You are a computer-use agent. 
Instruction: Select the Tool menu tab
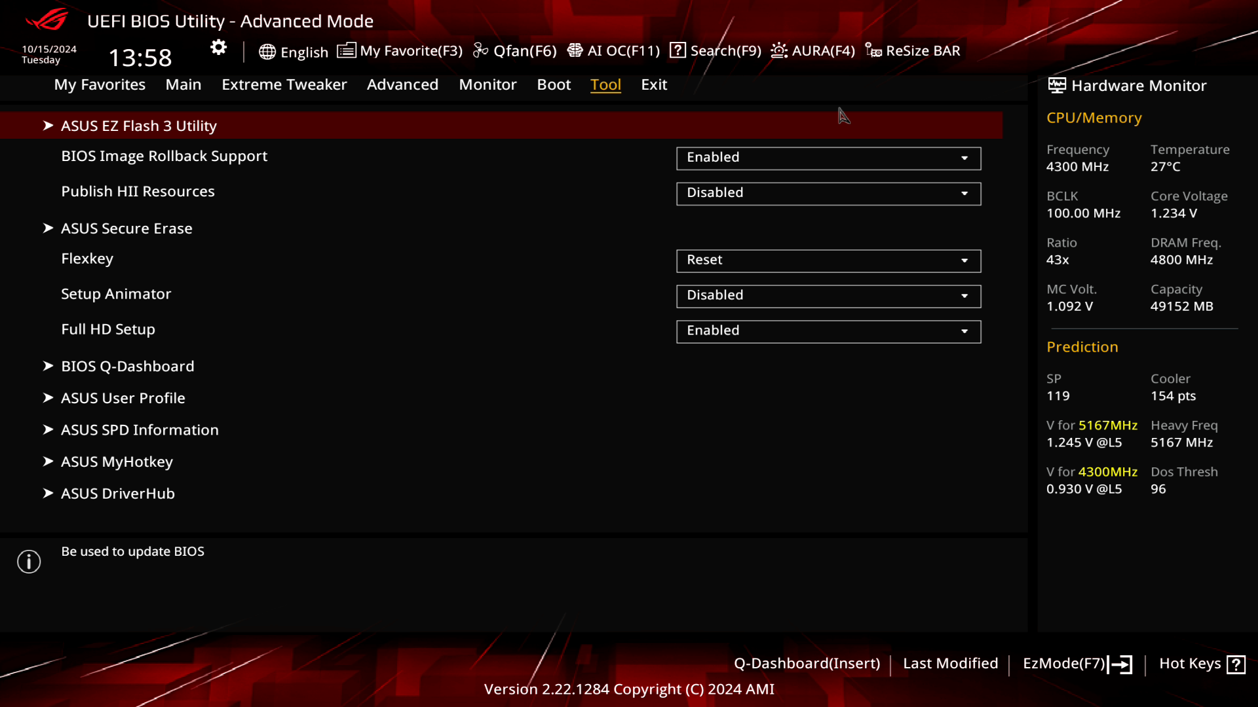605,84
